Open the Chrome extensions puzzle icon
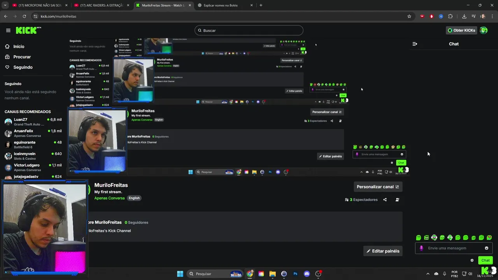Viewport: 498px width, 280px height. (x=450, y=16)
